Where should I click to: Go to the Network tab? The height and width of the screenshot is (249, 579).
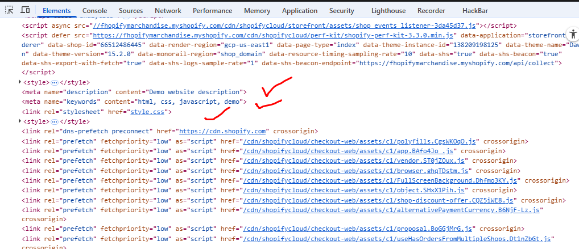(x=168, y=11)
